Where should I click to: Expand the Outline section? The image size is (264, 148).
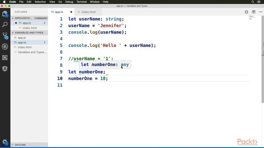coord(29,145)
